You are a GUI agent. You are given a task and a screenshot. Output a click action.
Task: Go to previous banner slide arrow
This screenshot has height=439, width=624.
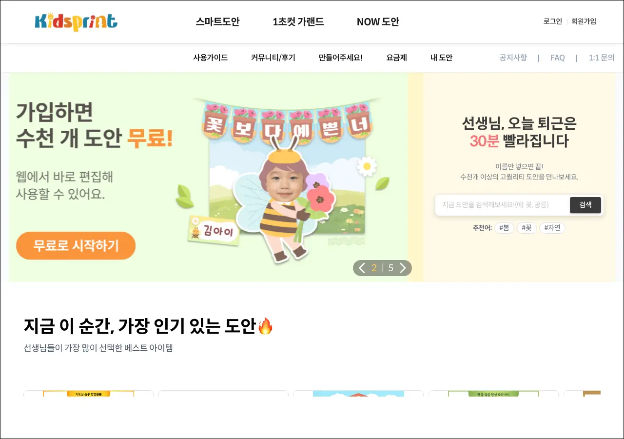362,268
